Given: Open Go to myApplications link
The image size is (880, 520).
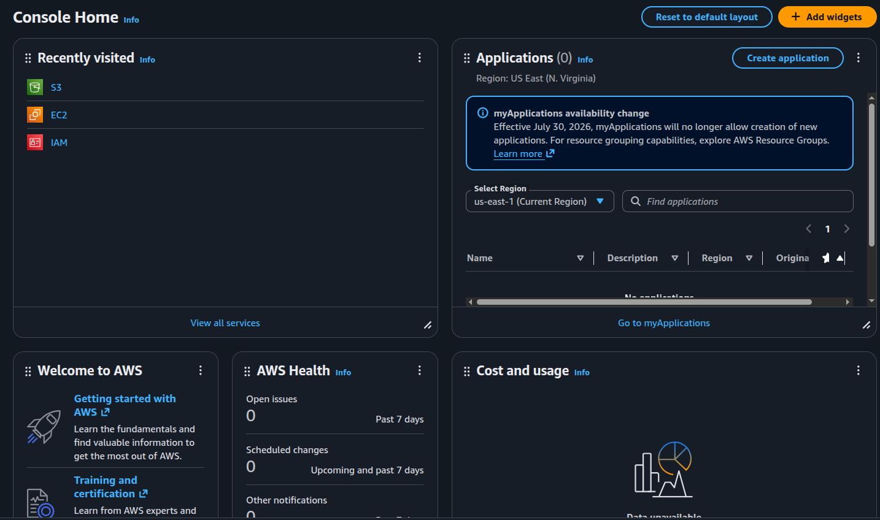Looking at the screenshot, I should pos(664,323).
